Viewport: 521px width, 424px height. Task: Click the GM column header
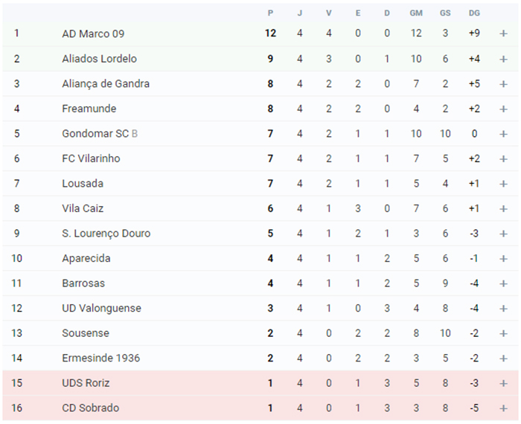tap(416, 13)
